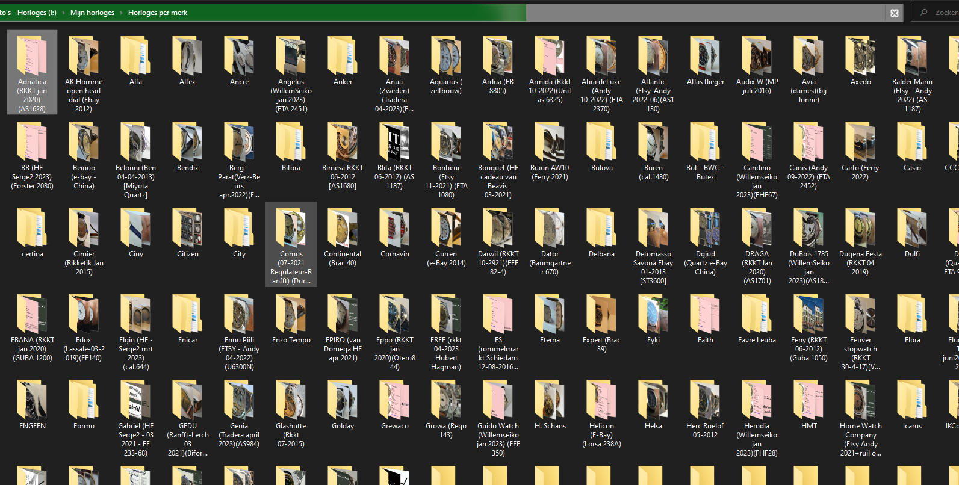Click the 'certina' folder name

click(x=33, y=254)
